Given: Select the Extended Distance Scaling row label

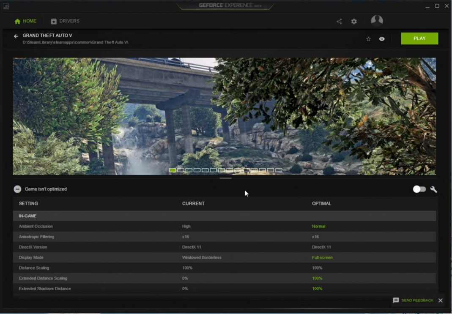Looking at the screenshot, I should coord(43,278).
